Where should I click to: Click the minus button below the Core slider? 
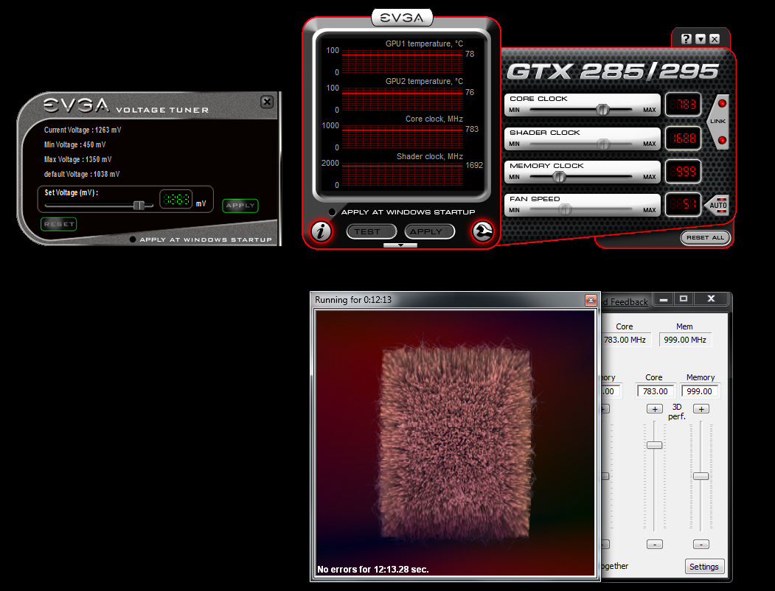click(x=655, y=544)
